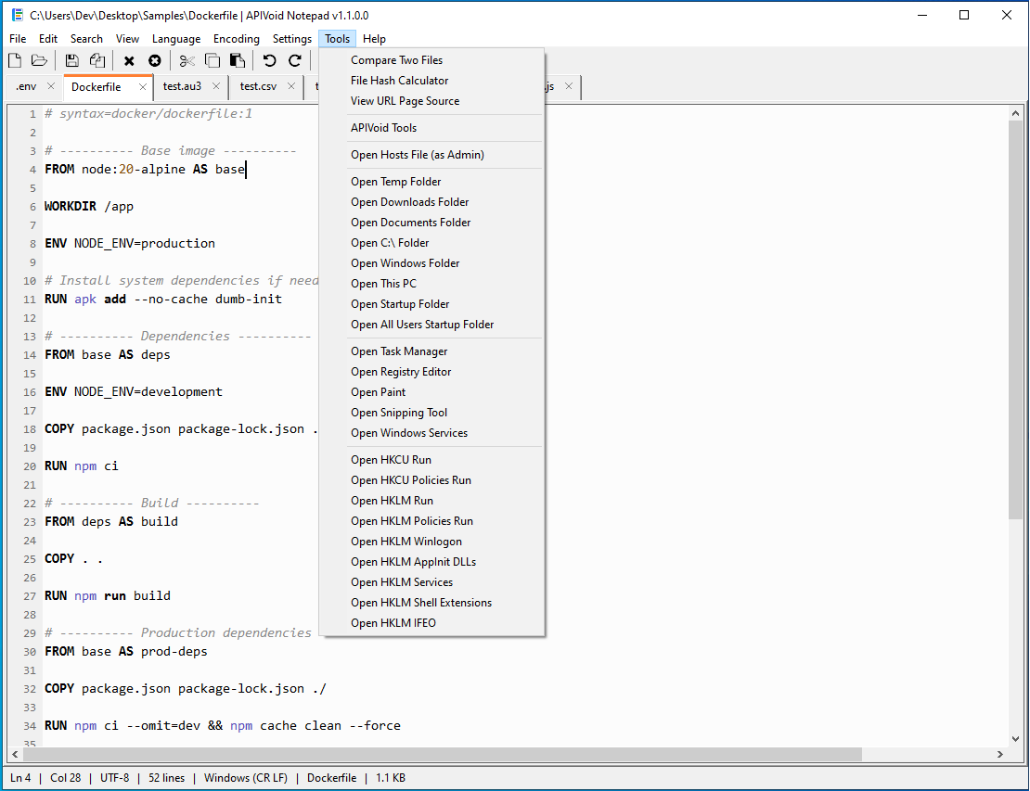Click the New file toolbar icon
The width and height of the screenshot is (1030, 791).
[x=15, y=61]
